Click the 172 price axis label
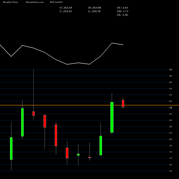Screen dimensions: 179x179 170,158
